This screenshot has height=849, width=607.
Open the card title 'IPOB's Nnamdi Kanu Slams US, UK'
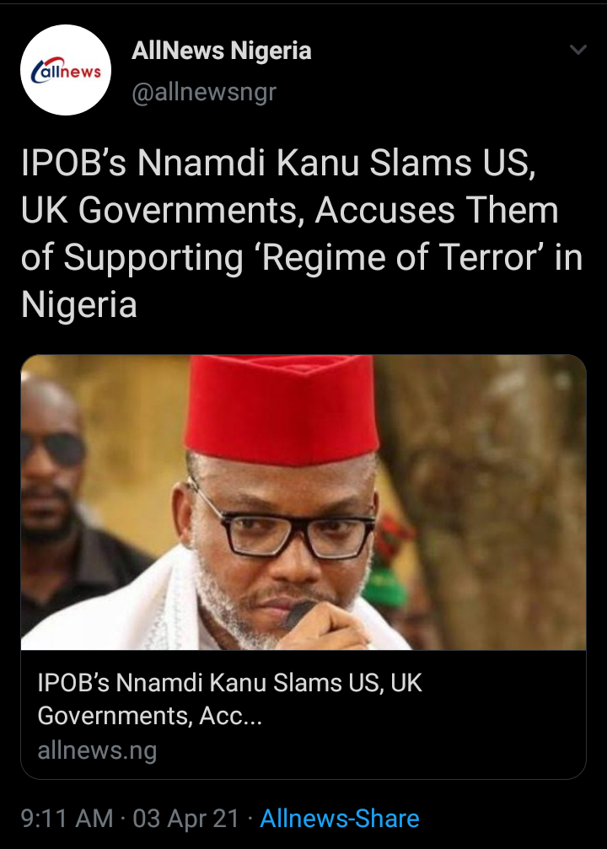[x=229, y=683]
